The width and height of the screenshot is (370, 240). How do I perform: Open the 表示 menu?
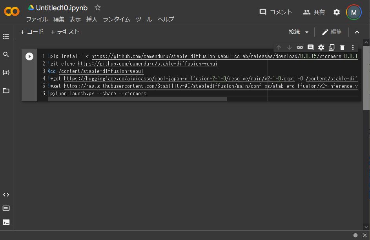[75, 19]
